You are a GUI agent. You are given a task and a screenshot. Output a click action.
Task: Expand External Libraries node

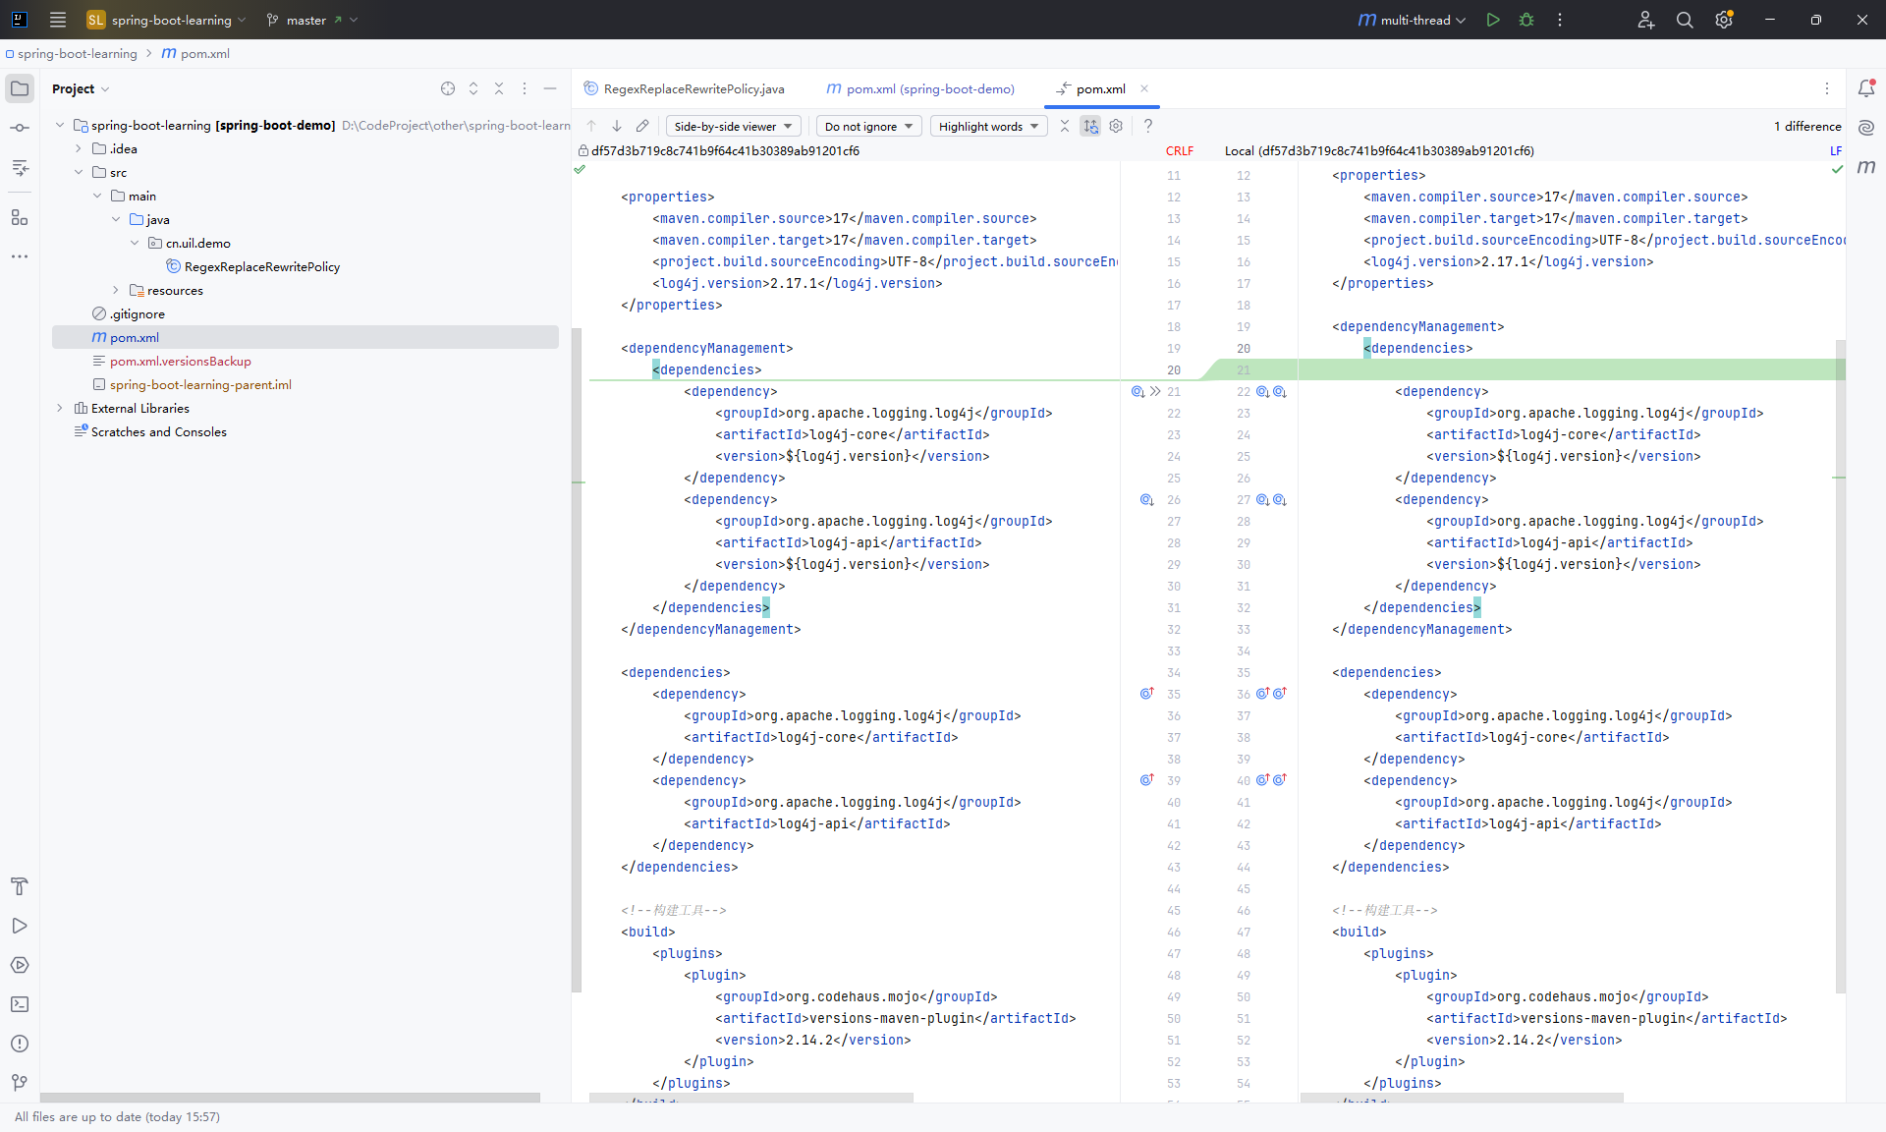[60, 408]
